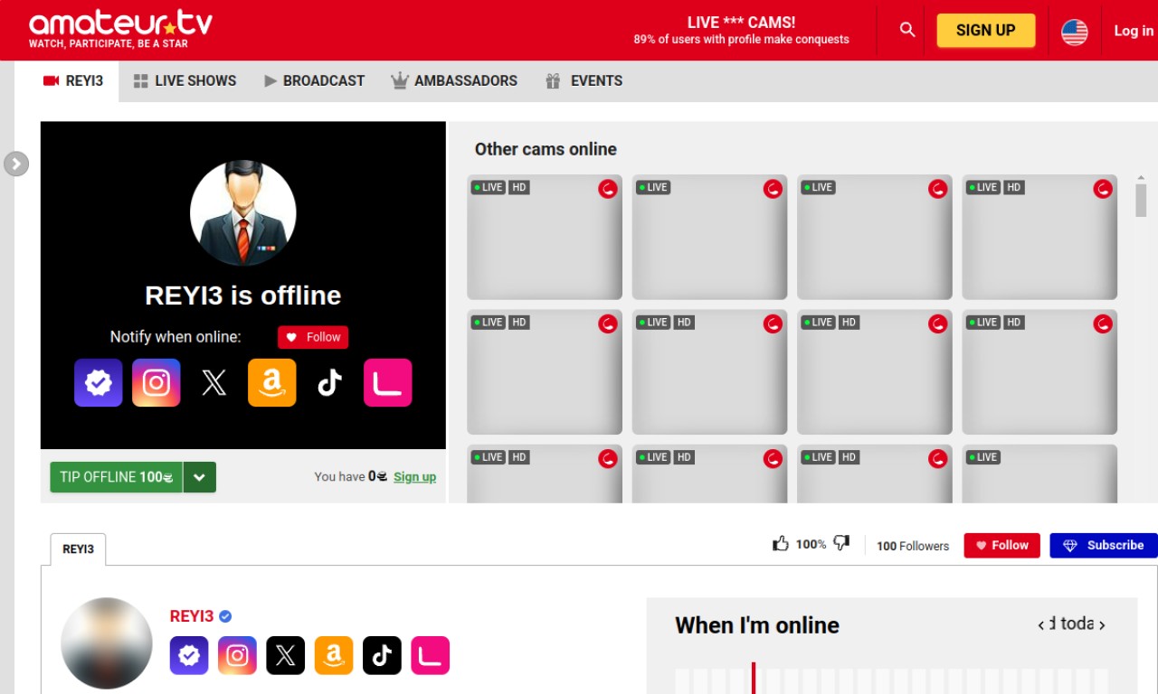Open verified badge icon in profile section
1158x694 pixels.
pyautogui.click(x=189, y=655)
